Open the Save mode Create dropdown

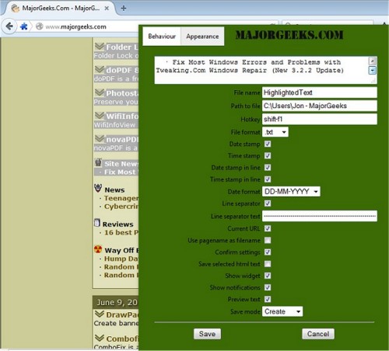[282, 311]
